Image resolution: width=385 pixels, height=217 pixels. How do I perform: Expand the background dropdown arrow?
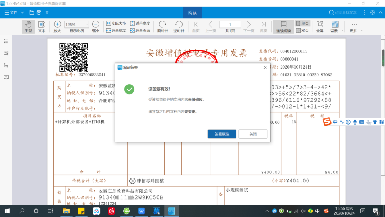point(342,31)
